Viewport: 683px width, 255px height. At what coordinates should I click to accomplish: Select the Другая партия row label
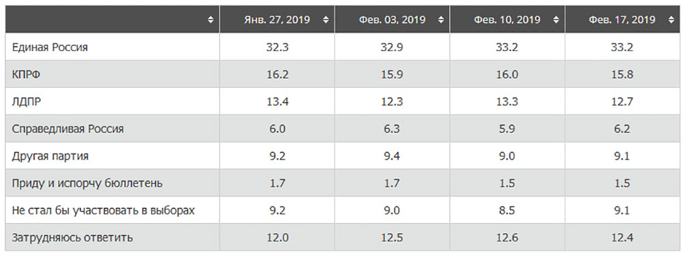[x=50, y=156]
